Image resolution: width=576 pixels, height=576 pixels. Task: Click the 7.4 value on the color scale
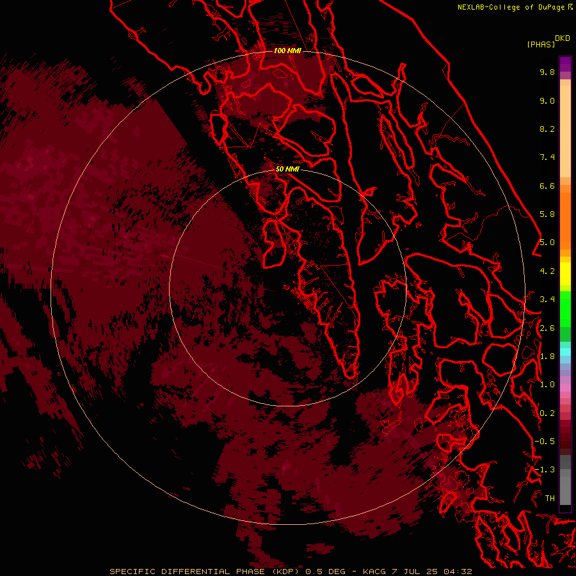click(x=547, y=157)
